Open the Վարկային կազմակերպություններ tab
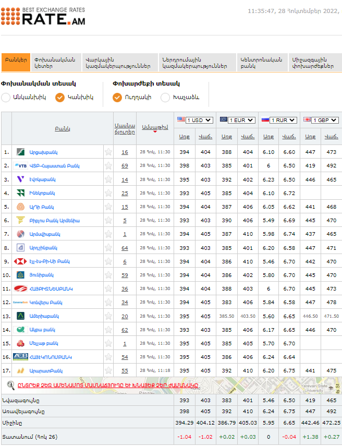The width and height of the screenshot is (342, 446). [120, 62]
